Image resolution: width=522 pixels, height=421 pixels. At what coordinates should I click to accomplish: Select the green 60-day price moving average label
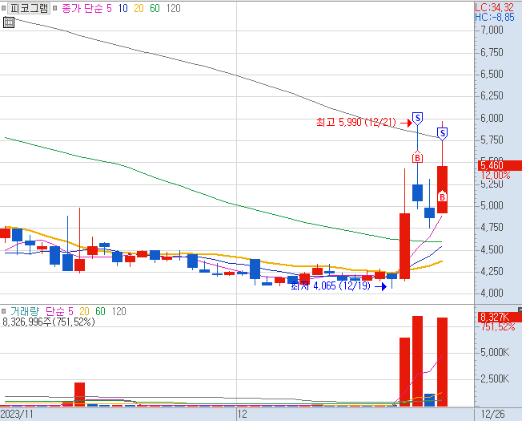pyautogui.click(x=155, y=8)
